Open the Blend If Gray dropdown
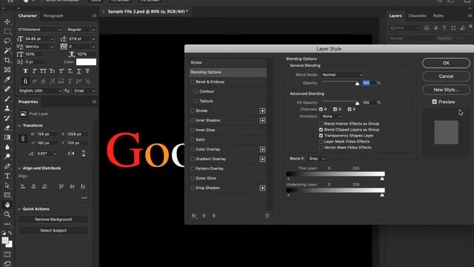 tap(316, 159)
